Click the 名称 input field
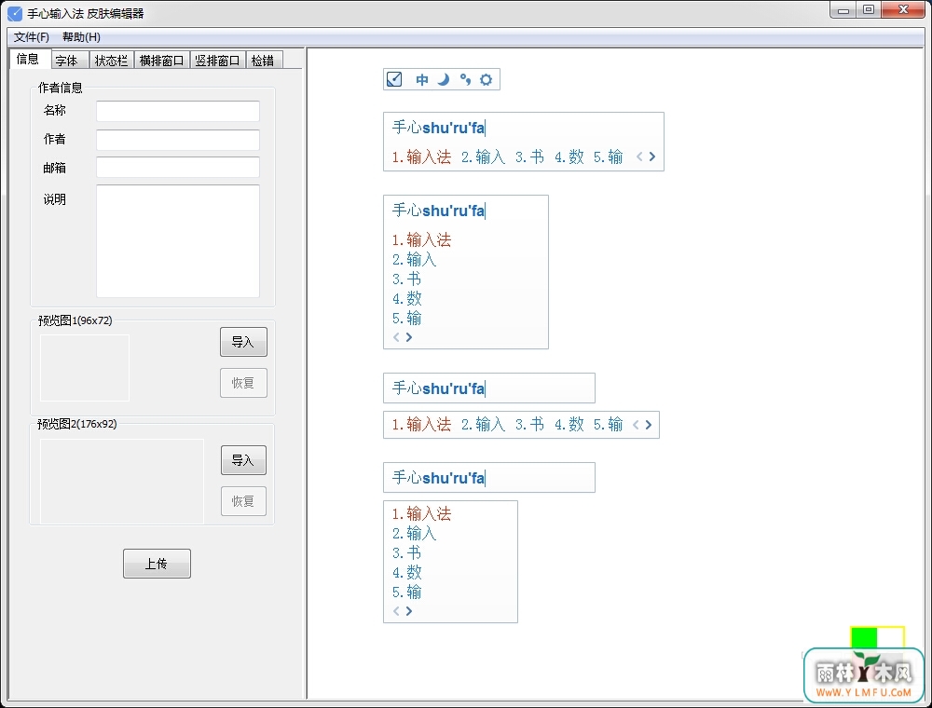 click(178, 111)
